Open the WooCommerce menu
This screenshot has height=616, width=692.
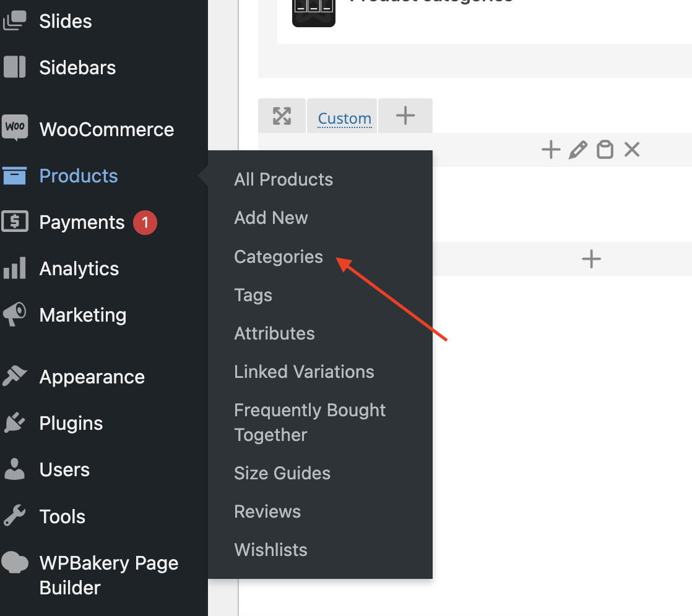pyautogui.click(x=106, y=129)
